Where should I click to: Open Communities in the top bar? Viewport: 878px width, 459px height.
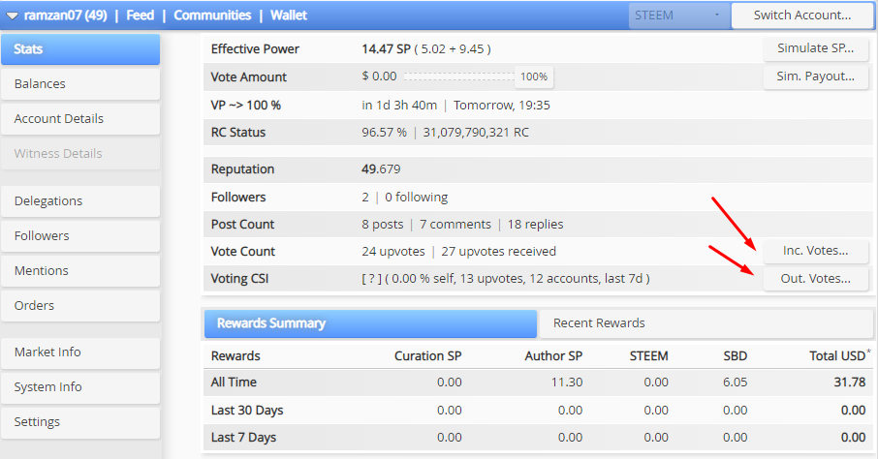pos(212,15)
